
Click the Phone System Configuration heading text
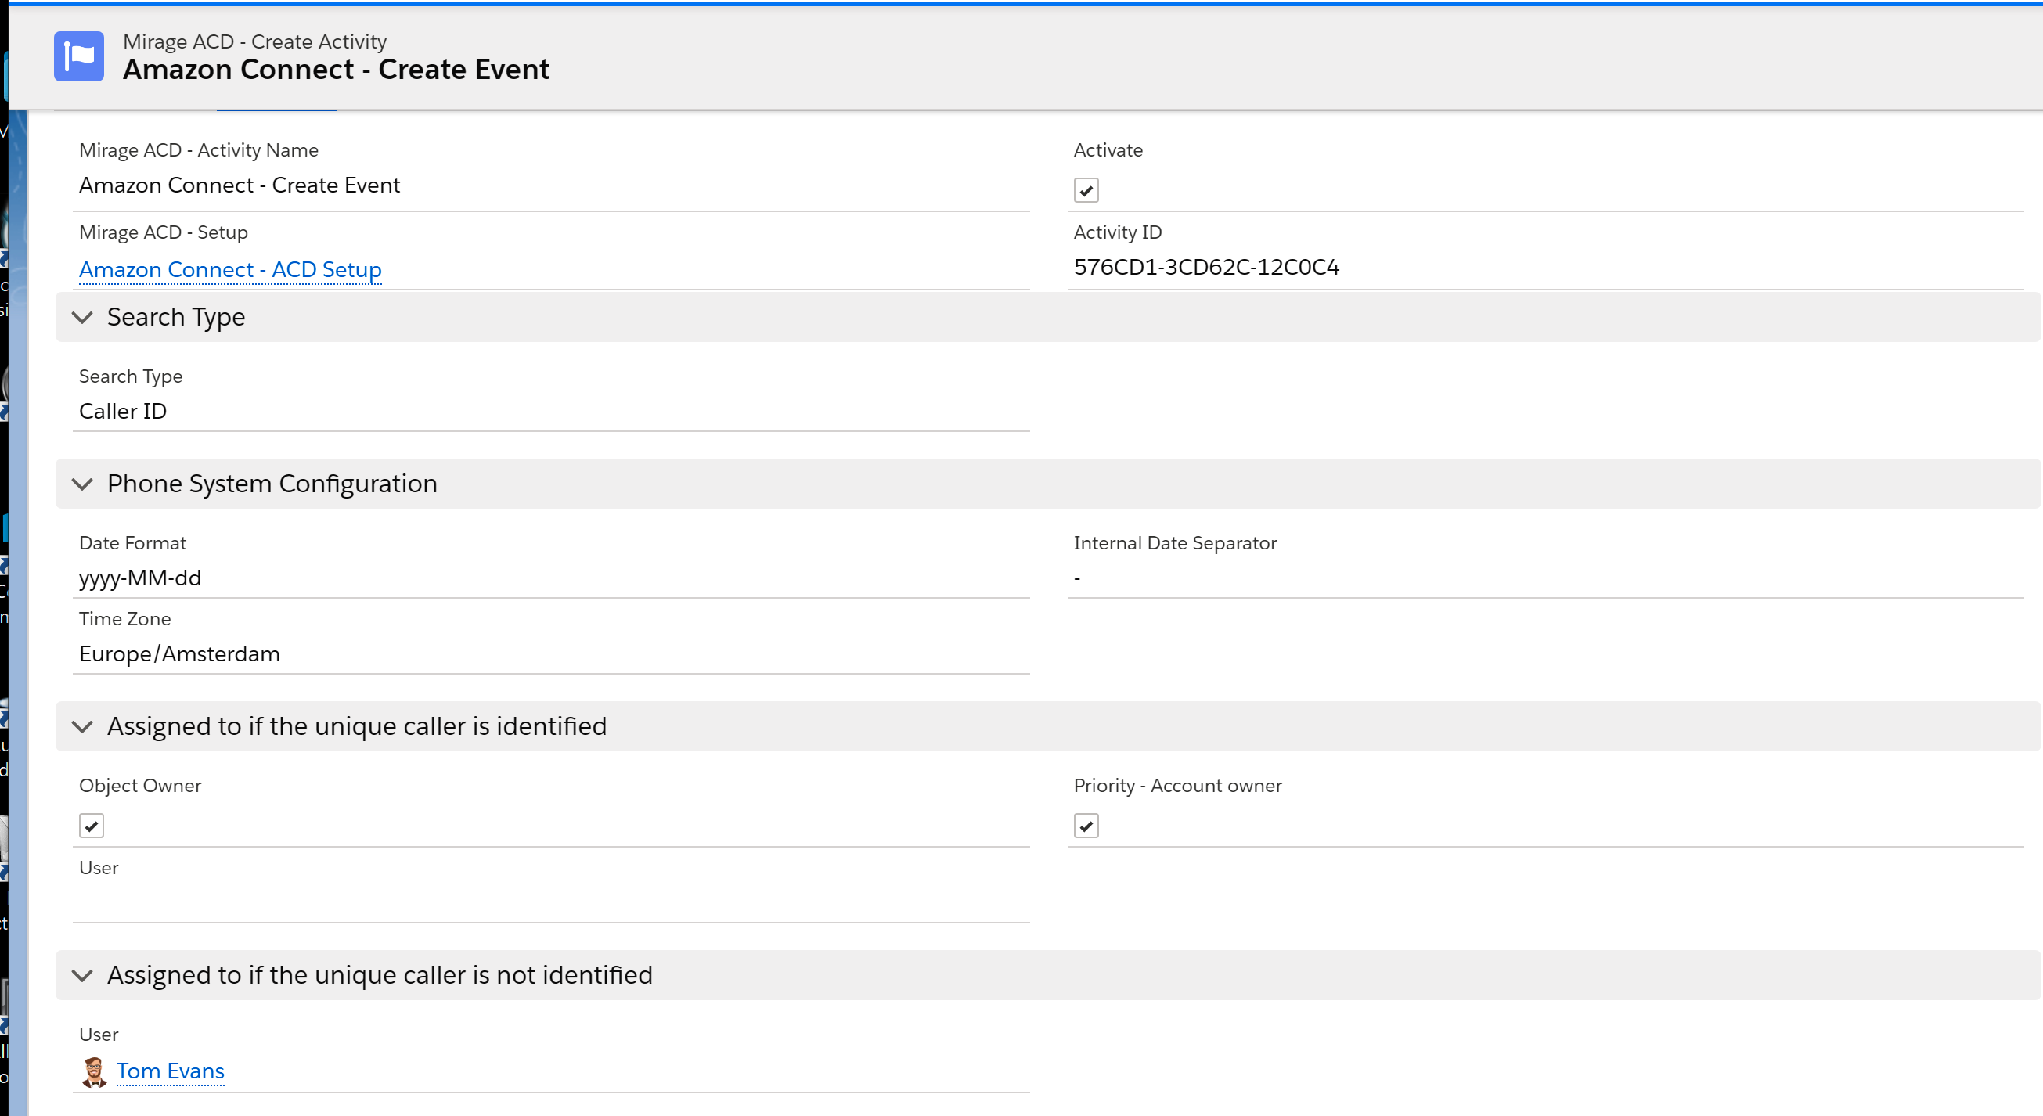tap(272, 484)
